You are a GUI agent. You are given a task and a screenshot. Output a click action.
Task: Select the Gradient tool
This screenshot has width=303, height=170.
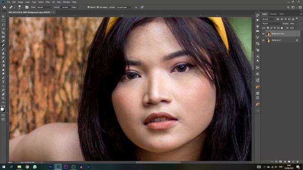[x=3, y=66]
